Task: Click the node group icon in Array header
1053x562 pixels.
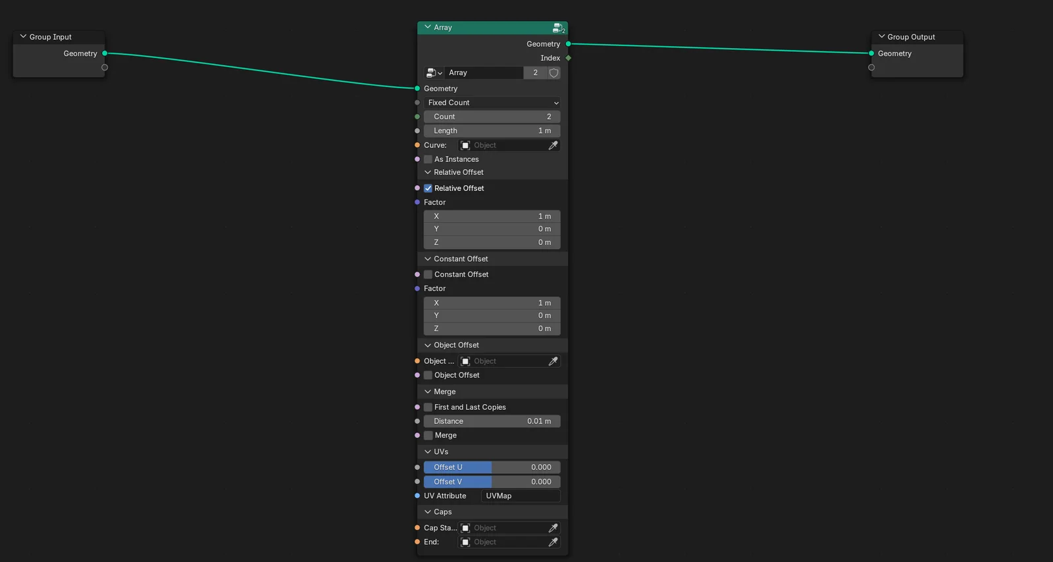Action: coord(558,28)
